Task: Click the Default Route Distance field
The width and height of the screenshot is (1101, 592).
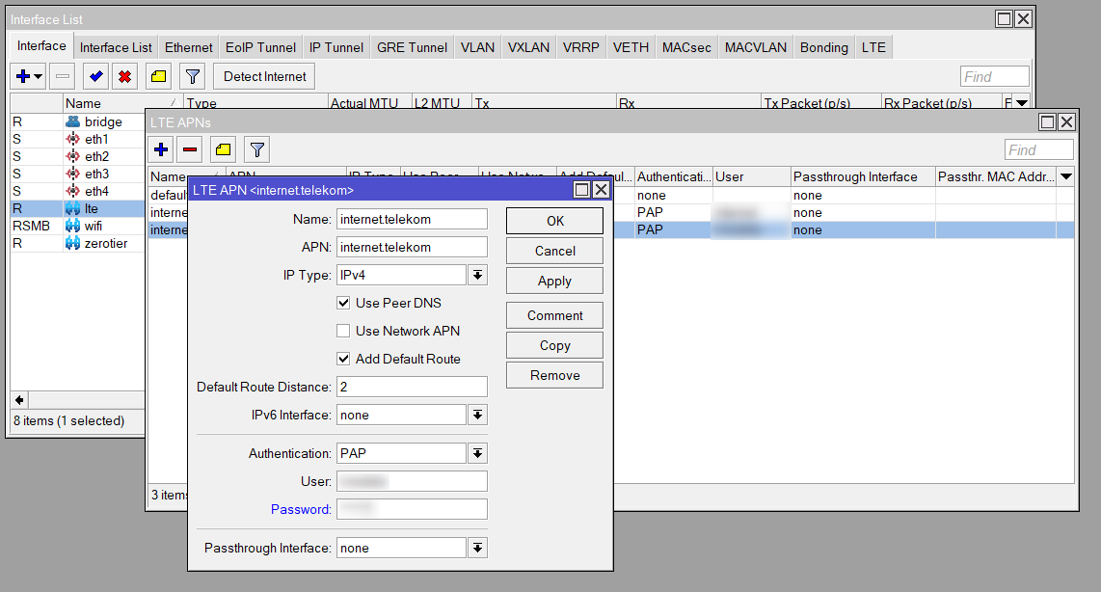Action: (x=413, y=387)
